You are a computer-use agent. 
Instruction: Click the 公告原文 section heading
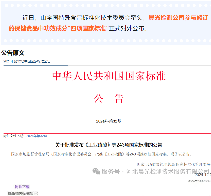coord(13,53)
